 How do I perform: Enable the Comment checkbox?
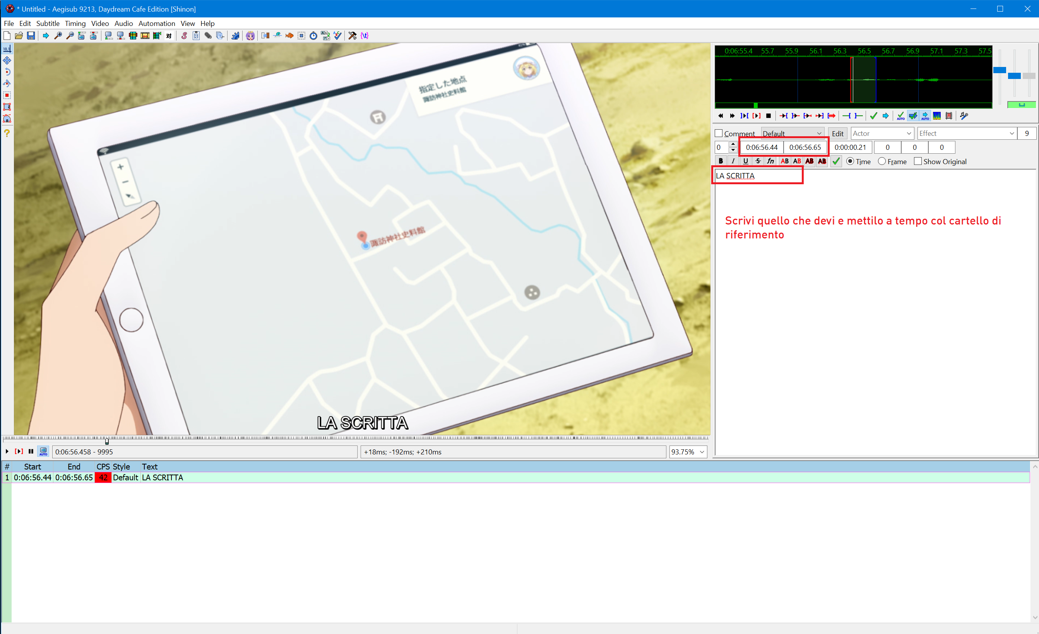click(x=719, y=133)
